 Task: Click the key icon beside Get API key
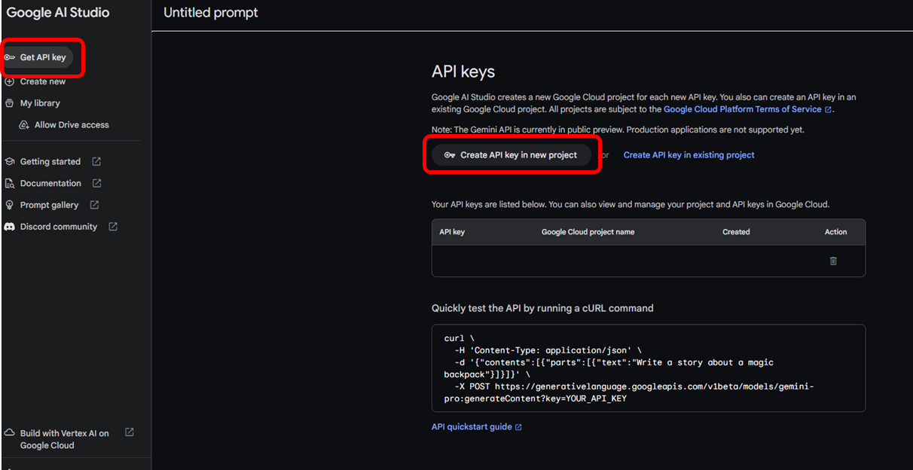10,57
